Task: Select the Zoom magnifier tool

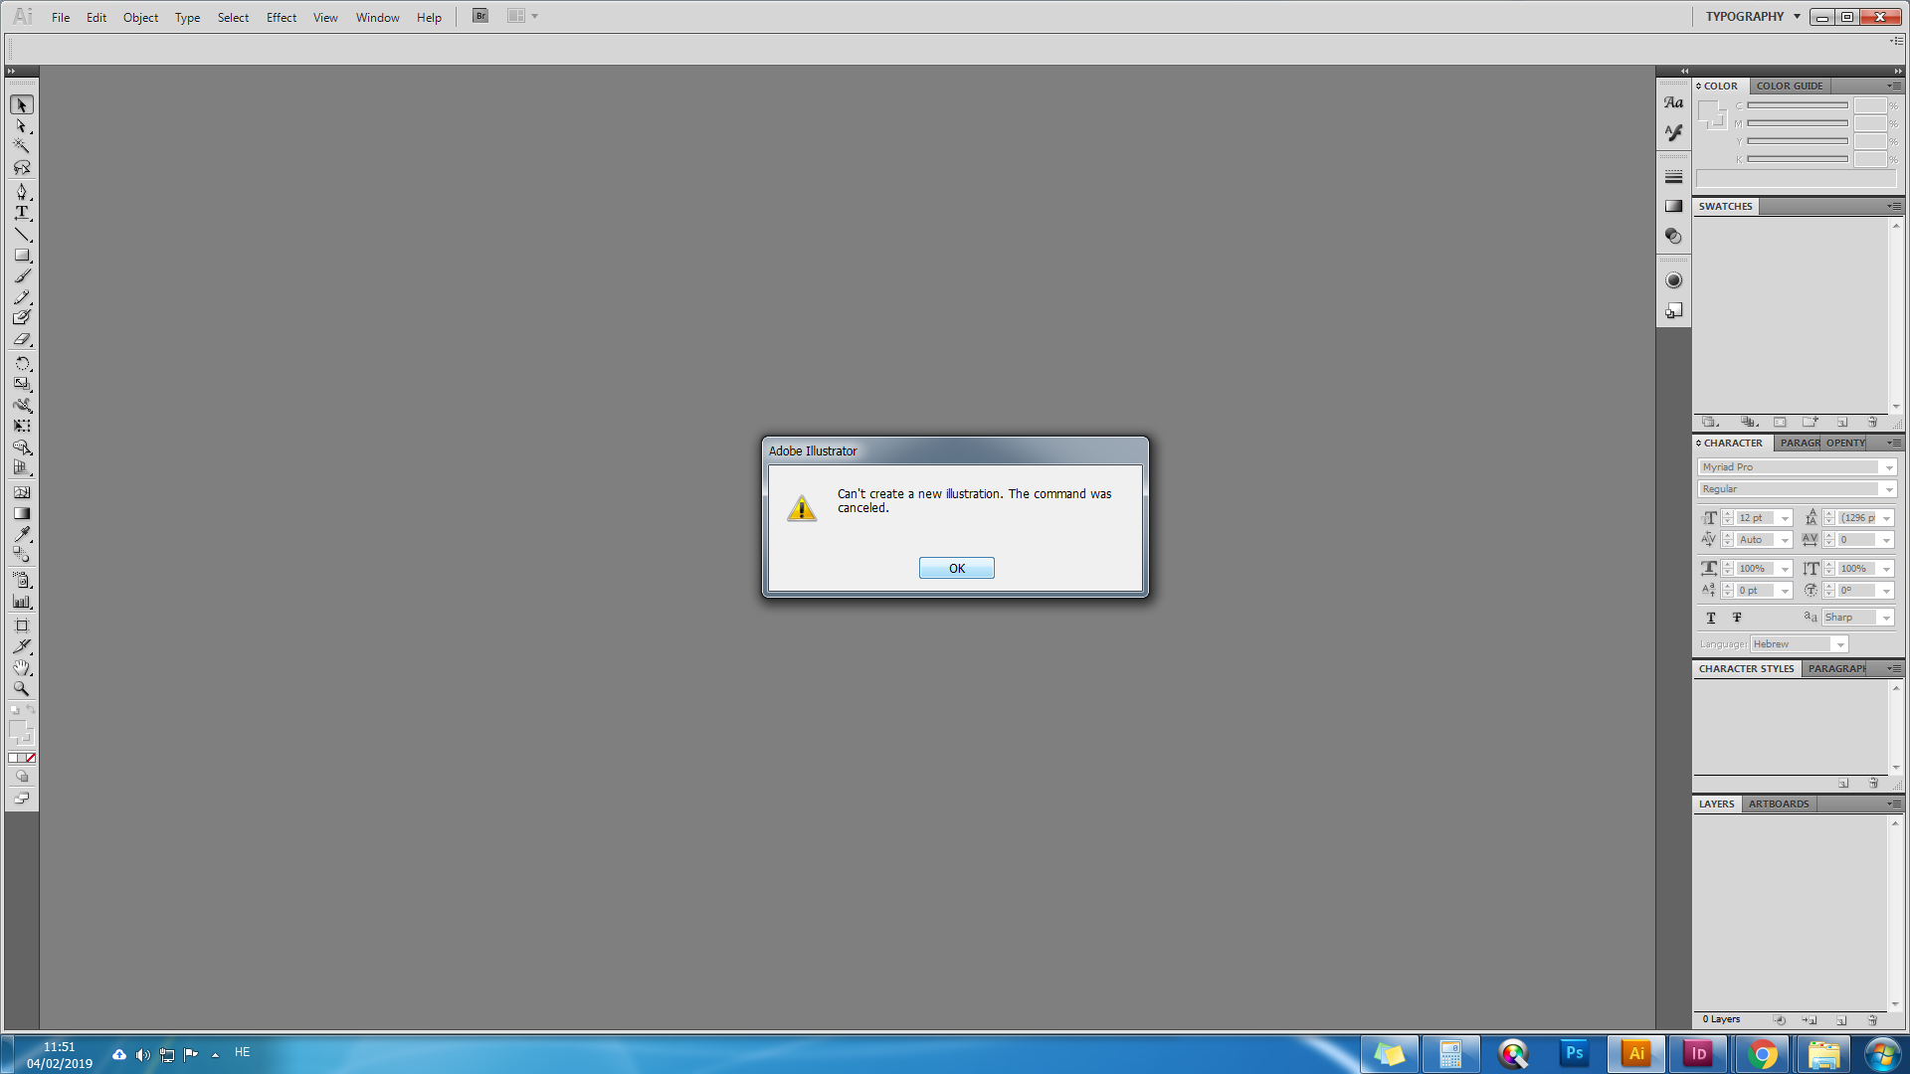Action: tap(21, 688)
